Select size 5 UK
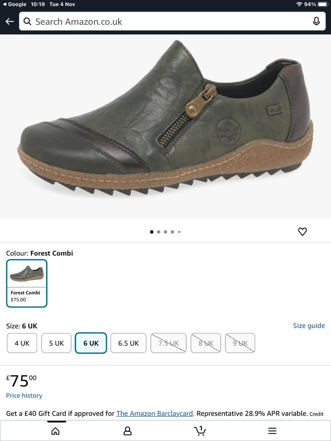The height and width of the screenshot is (441, 331). tap(56, 343)
